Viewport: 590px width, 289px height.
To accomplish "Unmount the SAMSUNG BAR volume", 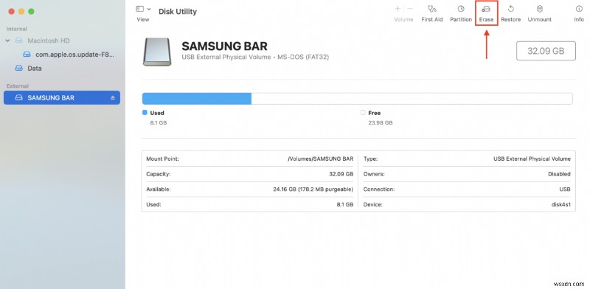I will click(x=540, y=13).
